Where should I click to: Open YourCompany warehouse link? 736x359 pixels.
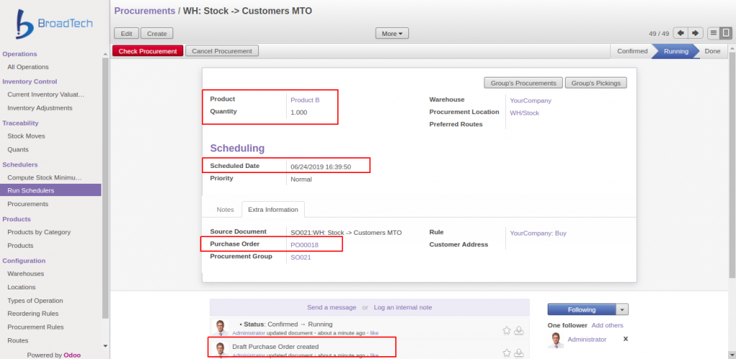(531, 101)
